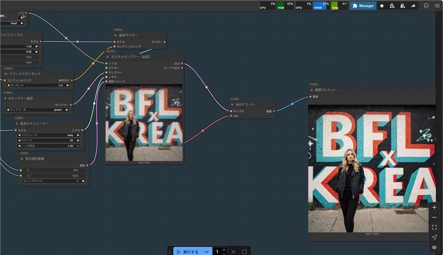
Task: Zoom in on the canvas with plus icon
Action: coord(434,207)
